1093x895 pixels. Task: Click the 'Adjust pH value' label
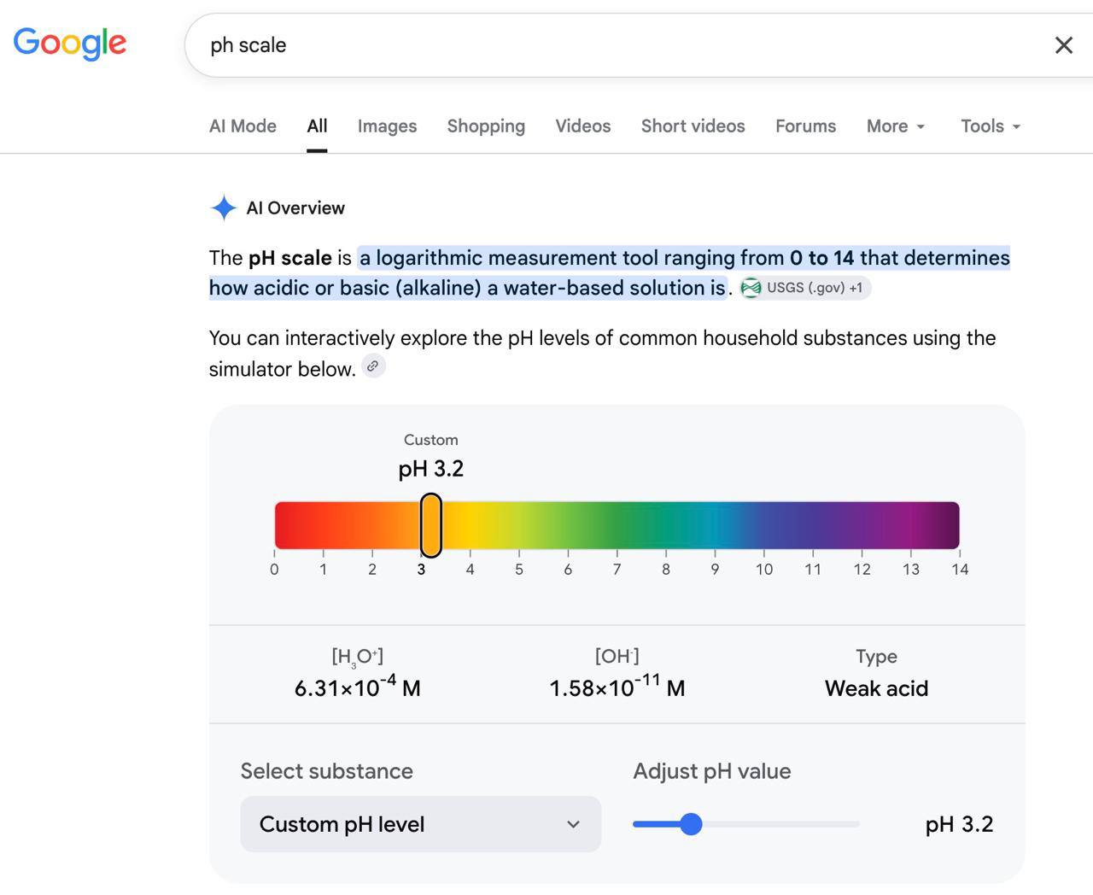pyautogui.click(x=712, y=771)
